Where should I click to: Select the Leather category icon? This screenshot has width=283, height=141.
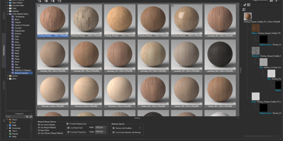click(13, 48)
